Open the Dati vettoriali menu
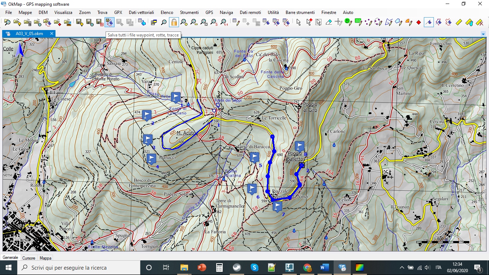Image resolution: width=489 pixels, height=275 pixels. pyautogui.click(x=141, y=13)
